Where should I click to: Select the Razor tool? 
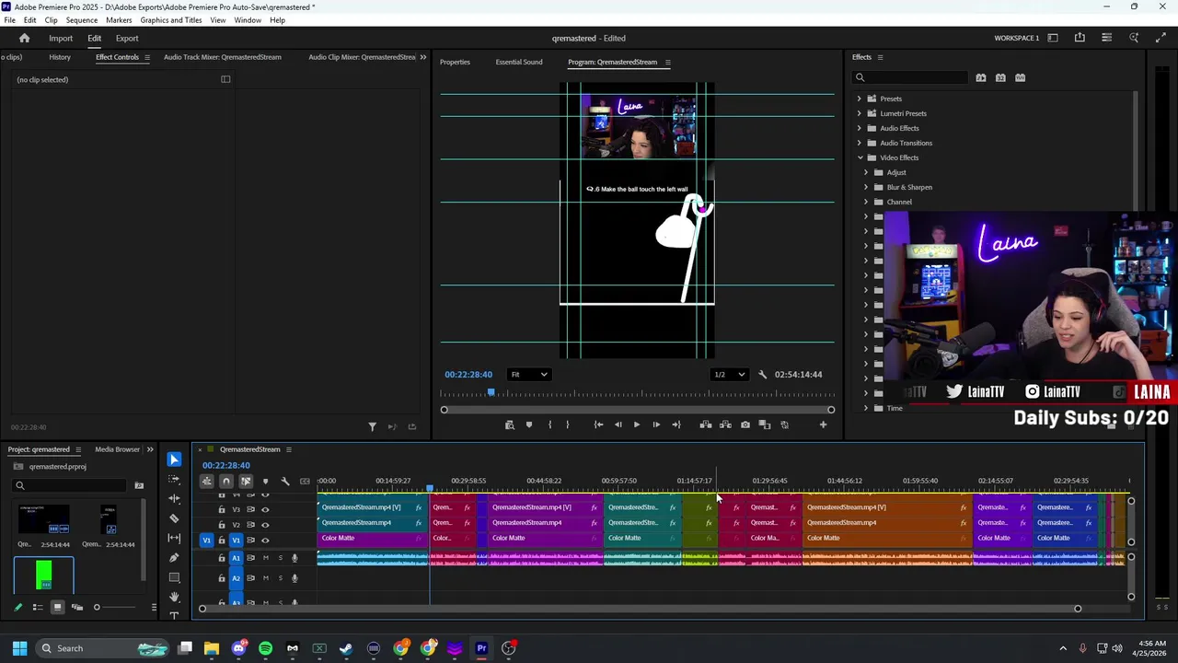tap(174, 518)
